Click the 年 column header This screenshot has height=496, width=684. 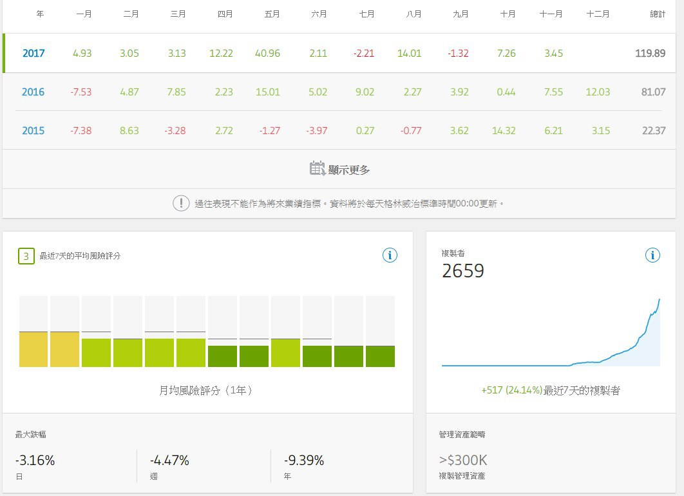pyautogui.click(x=40, y=14)
